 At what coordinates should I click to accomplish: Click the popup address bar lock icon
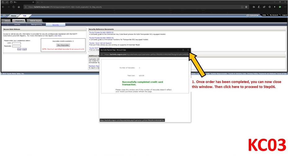tap(102, 54)
